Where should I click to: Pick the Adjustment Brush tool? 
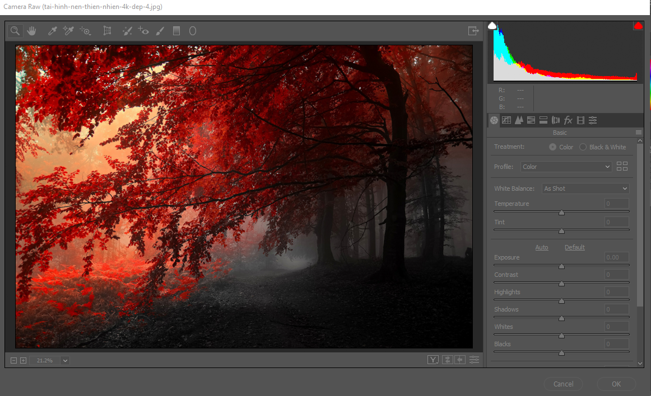coord(160,31)
